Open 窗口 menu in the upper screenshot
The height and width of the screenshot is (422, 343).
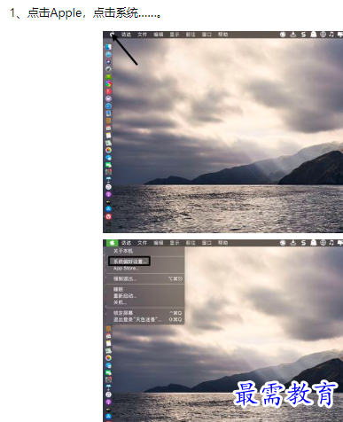click(x=207, y=35)
